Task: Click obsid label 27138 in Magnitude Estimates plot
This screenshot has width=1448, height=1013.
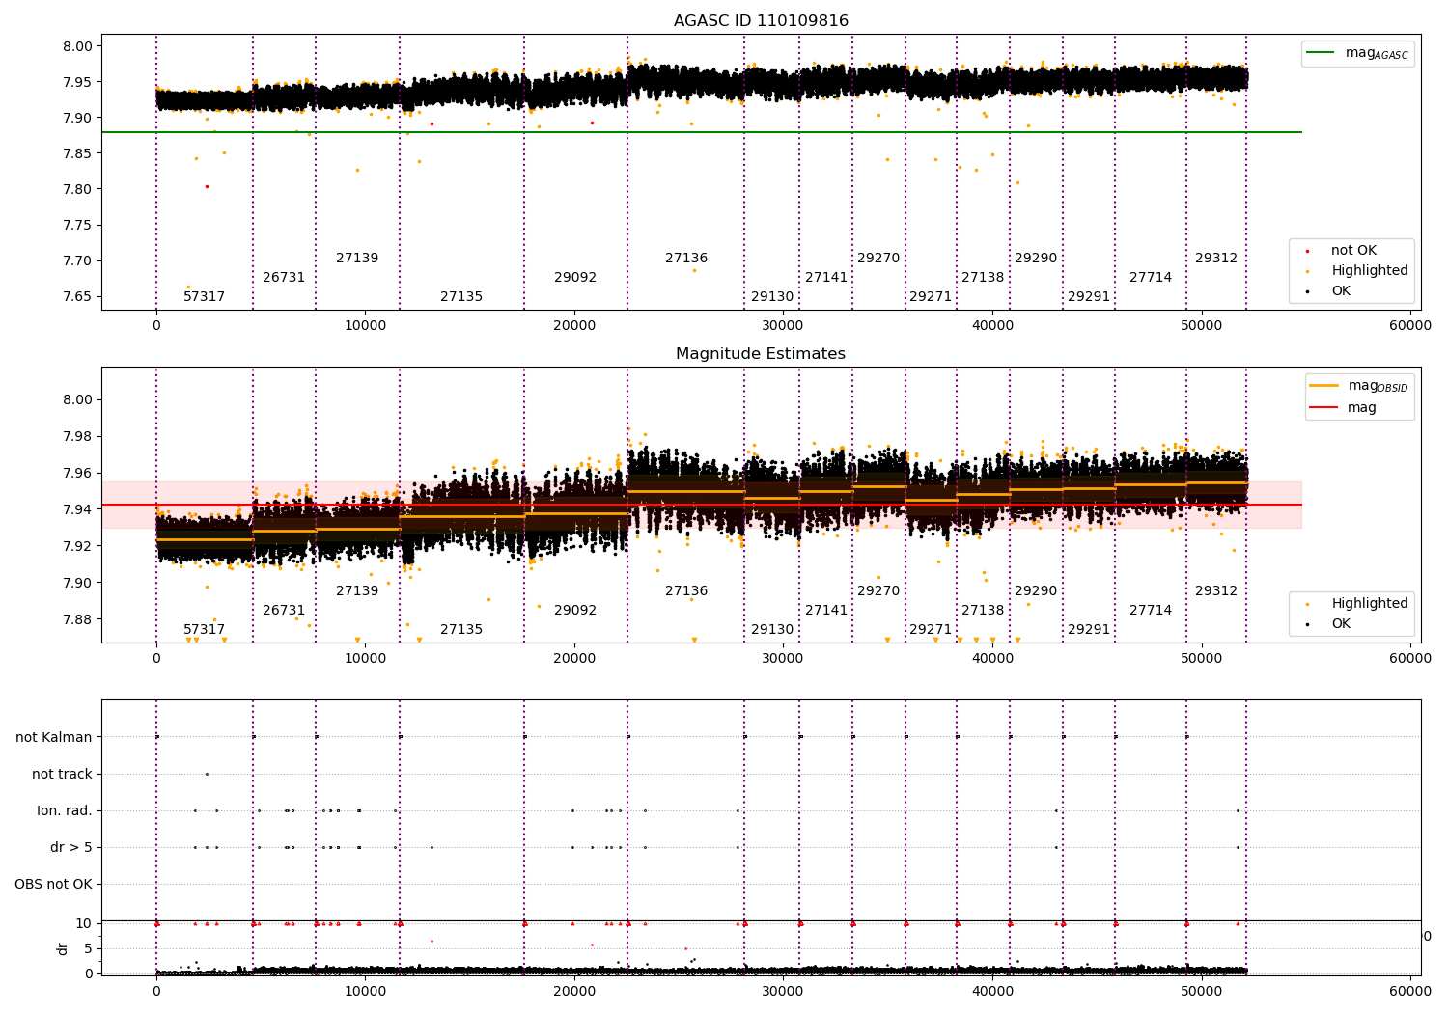Action: tap(983, 611)
